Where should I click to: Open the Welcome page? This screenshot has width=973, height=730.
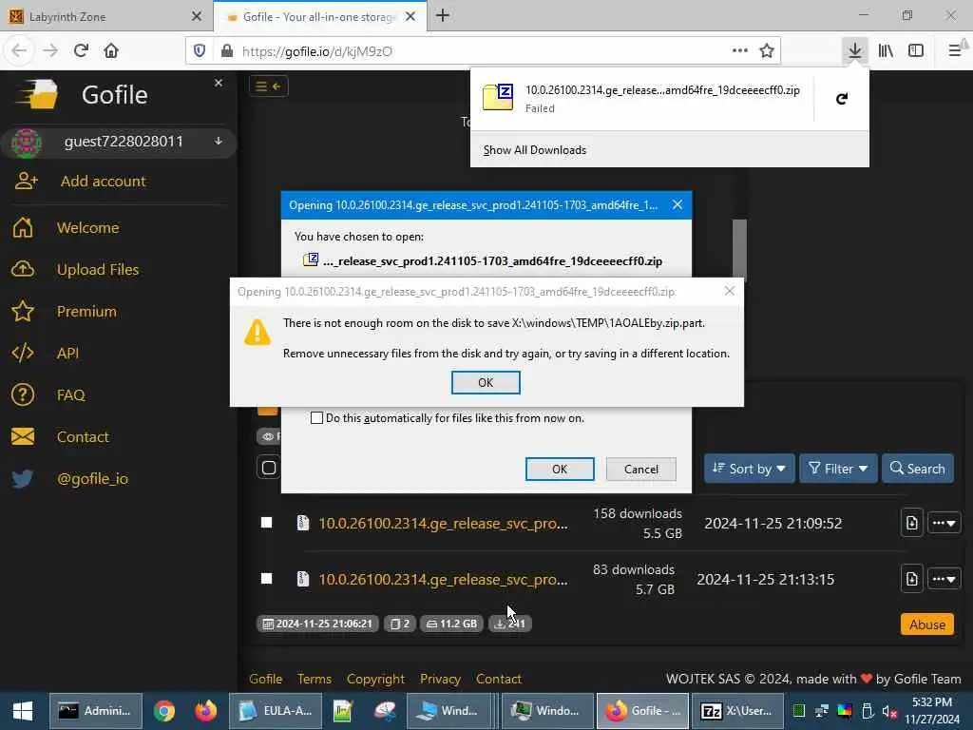tap(88, 228)
